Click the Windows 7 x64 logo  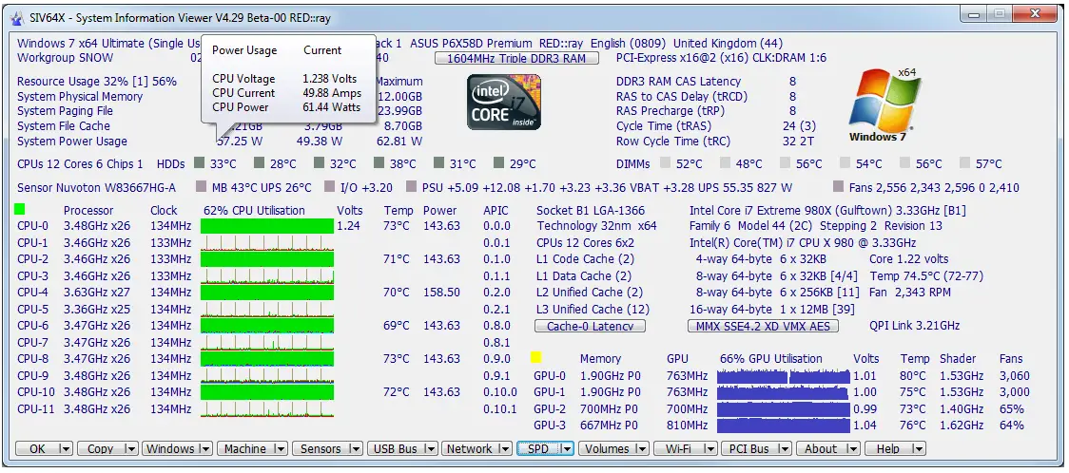883,104
